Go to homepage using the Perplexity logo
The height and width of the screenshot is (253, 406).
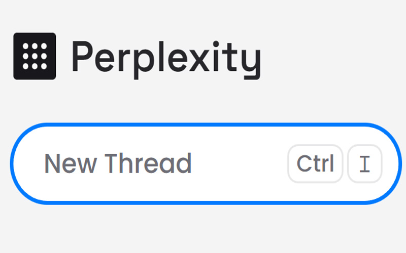tap(35, 56)
